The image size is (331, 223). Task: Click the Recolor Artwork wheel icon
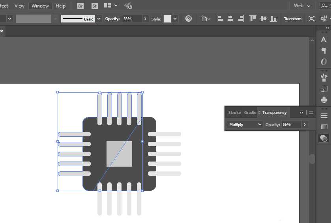tap(189, 19)
